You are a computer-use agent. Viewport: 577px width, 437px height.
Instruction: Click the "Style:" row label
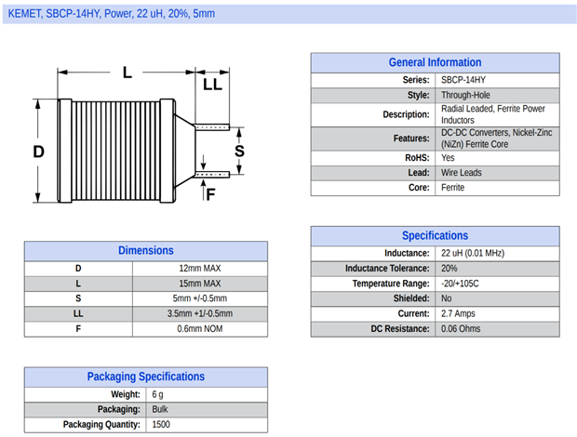point(419,95)
